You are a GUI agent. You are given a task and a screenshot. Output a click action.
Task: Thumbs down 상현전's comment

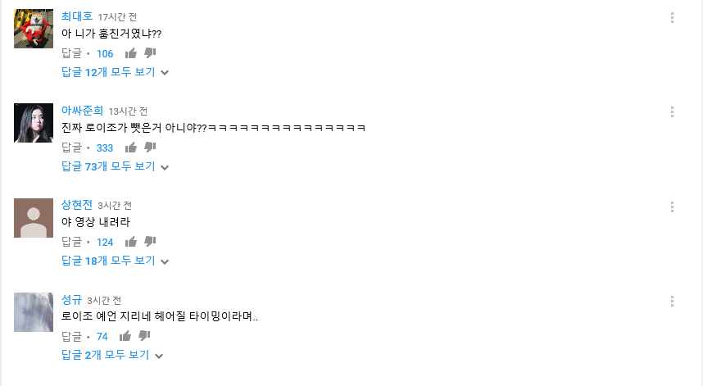click(x=150, y=242)
